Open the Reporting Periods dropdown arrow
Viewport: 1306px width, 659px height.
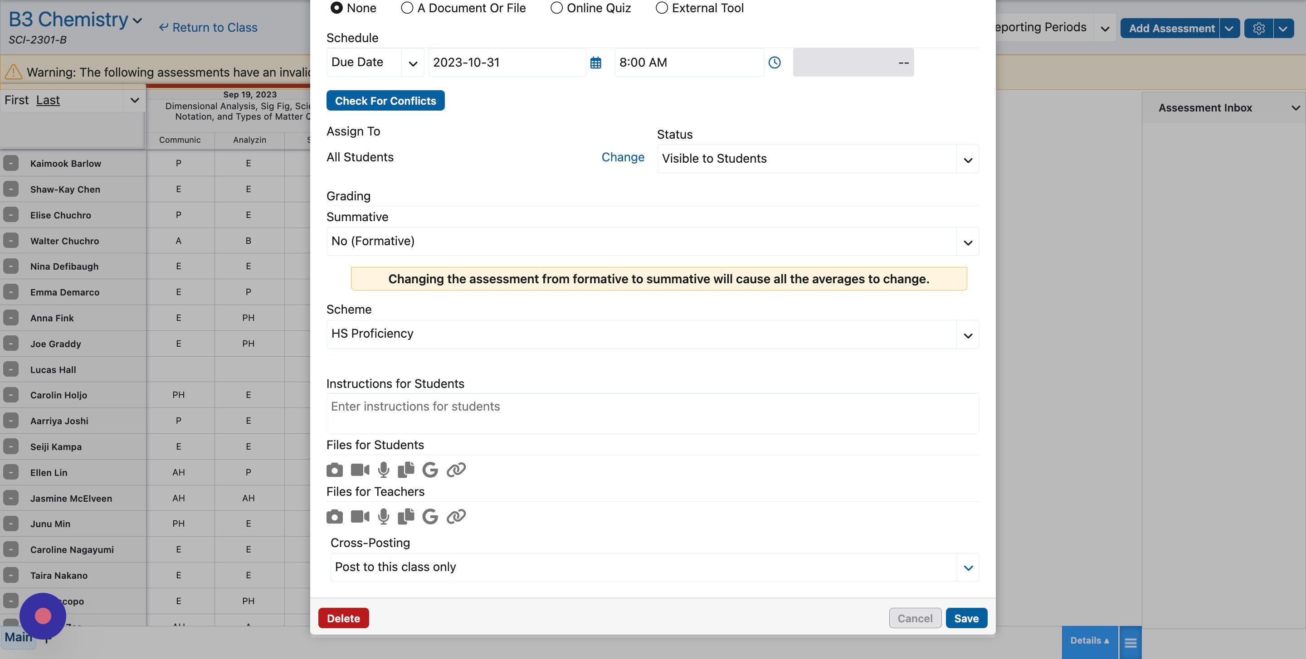1105,29
